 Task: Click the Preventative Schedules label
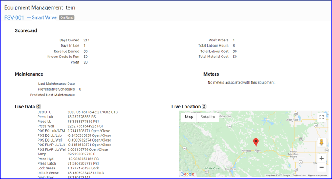pyautogui.click(x=56, y=89)
